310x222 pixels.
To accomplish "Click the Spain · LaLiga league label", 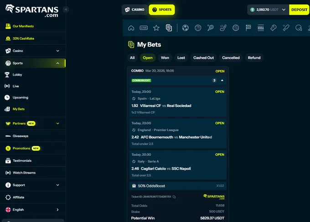I will click(x=149, y=98).
